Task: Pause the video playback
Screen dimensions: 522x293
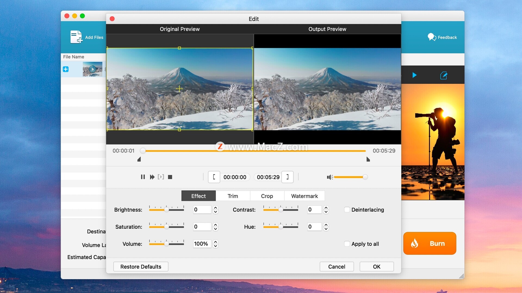Action: tap(143, 177)
